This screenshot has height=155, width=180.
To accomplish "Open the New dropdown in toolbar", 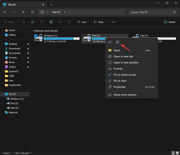I will tap(9, 22).
